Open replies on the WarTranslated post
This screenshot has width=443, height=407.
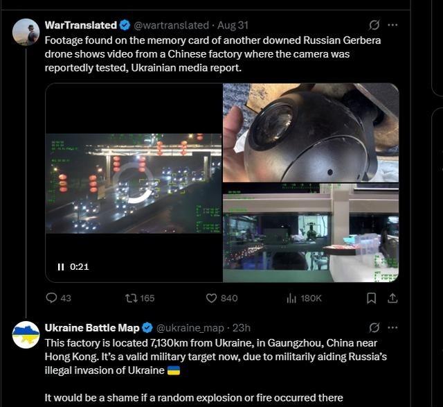(x=58, y=298)
